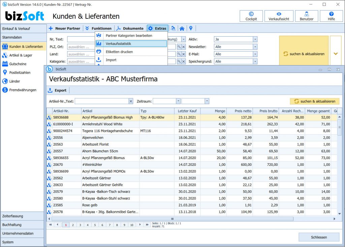Expand the yellow chevron beside suchen & aktualisieren
This screenshot has height=247, width=345.
click(336, 54)
